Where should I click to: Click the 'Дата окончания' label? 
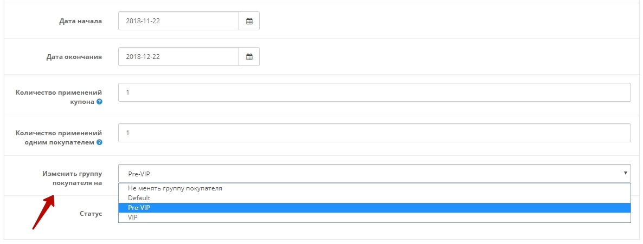pyautogui.click(x=74, y=57)
